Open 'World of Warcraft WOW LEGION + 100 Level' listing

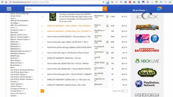point(69,37)
